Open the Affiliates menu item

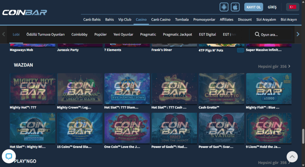pyautogui.click(x=226, y=19)
